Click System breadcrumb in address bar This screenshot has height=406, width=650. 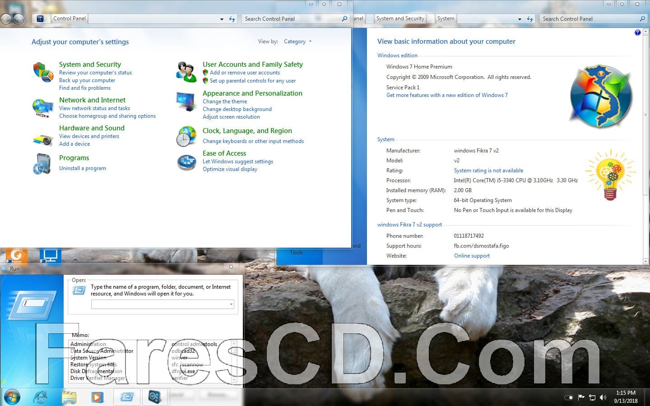pyautogui.click(x=446, y=18)
